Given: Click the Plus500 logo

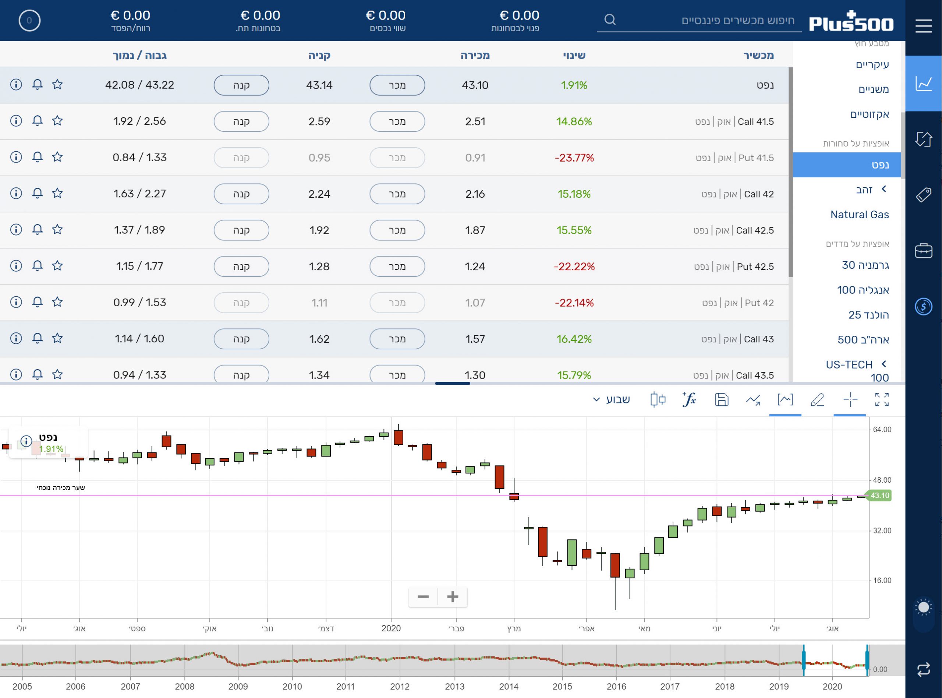Looking at the screenshot, I should (x=851, y=21).
